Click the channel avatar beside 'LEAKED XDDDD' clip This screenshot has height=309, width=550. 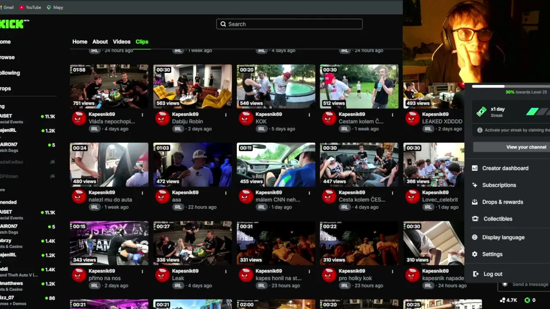[412, 118]
